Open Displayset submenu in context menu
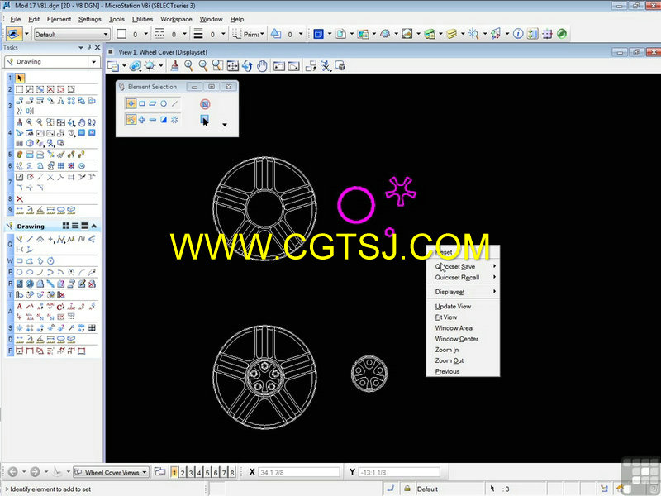Screen dimensions: 661x496 (463, 292)
